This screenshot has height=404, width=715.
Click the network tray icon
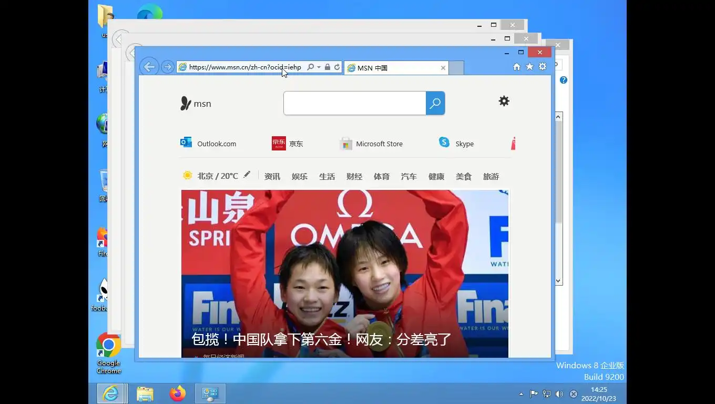click(547, 393)
